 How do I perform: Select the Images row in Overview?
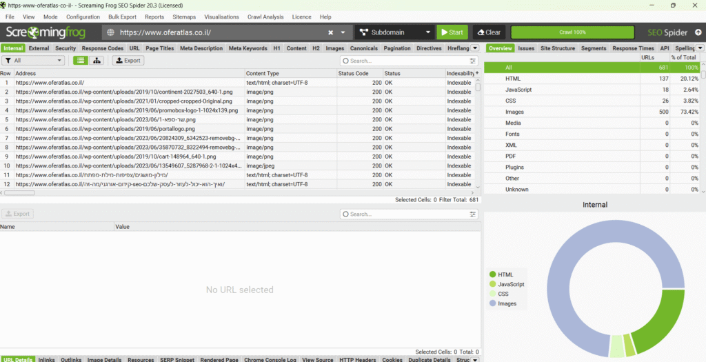pos(592,112)
